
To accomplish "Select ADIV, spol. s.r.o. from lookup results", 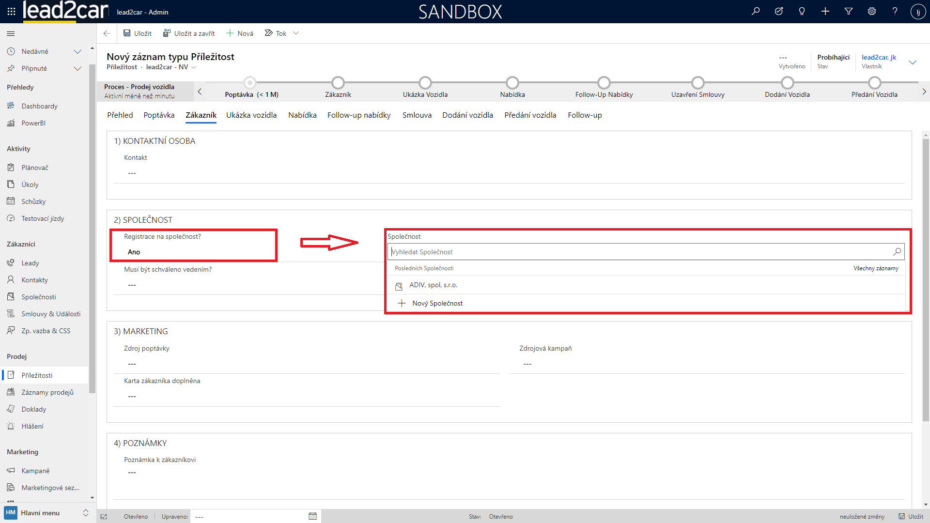I will click(433, 285).
